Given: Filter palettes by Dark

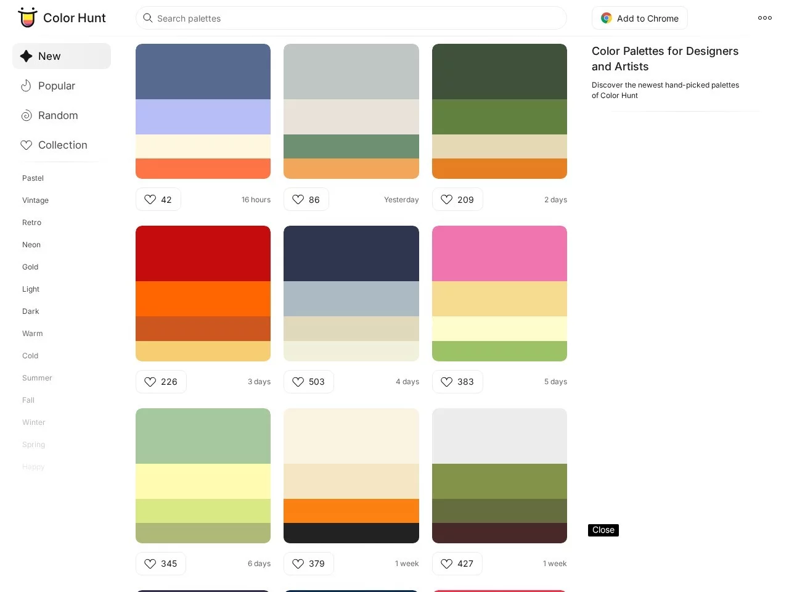Looking at the screenshot, I should click(x=30, y=311).
